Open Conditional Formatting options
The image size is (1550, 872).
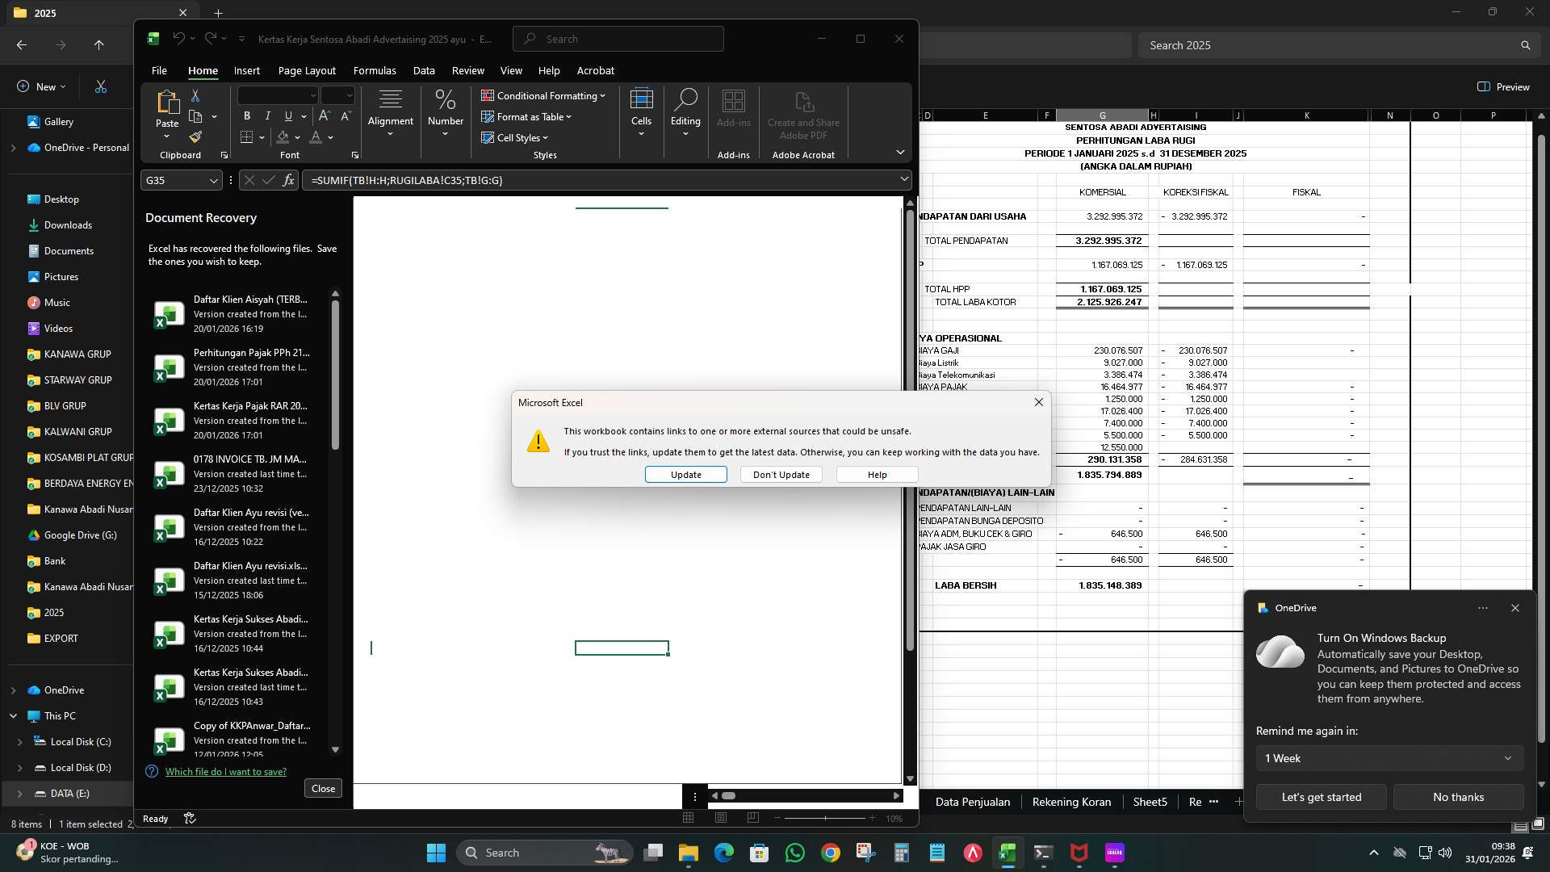tap(544, 95)
